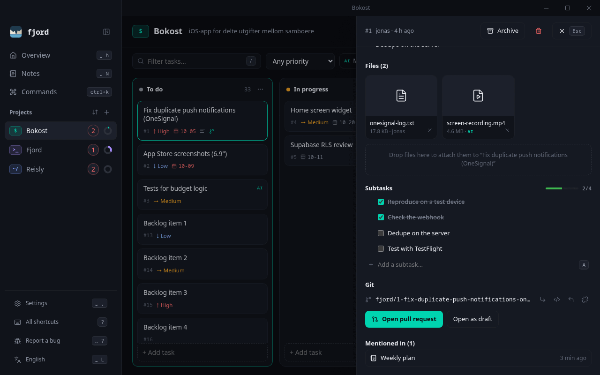Change language via the English selector
This screenshot has height=375, width=600.
pyautogui.click(x=61, y=360)
